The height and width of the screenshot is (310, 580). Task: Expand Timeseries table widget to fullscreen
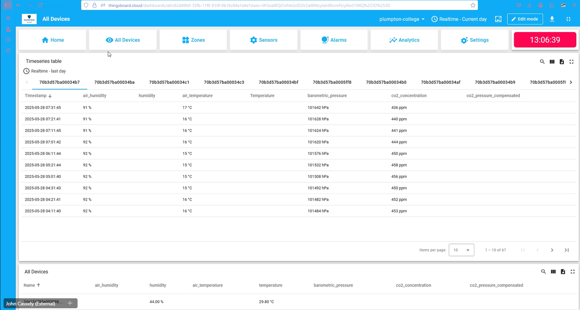571,61
